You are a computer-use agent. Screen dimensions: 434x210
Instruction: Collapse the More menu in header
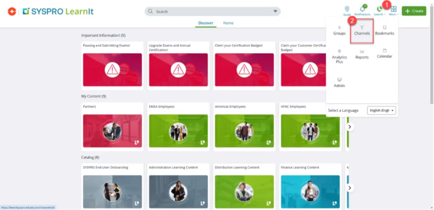[393, 11]
